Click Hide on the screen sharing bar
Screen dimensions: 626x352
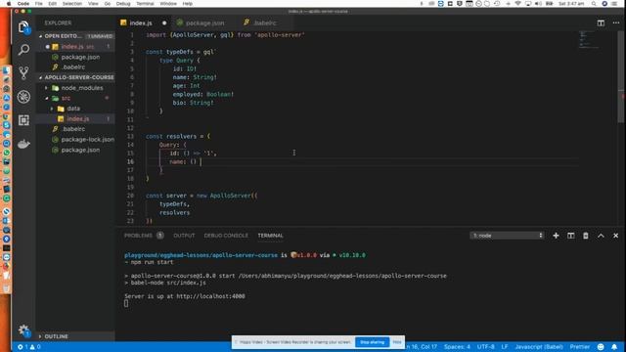(x=397, y=342)
